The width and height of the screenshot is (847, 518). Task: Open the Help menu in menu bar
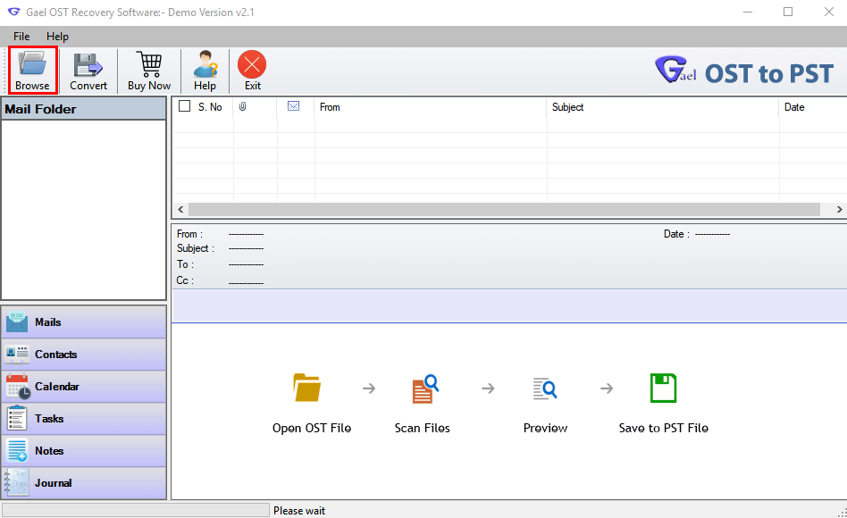click(57, 37)
